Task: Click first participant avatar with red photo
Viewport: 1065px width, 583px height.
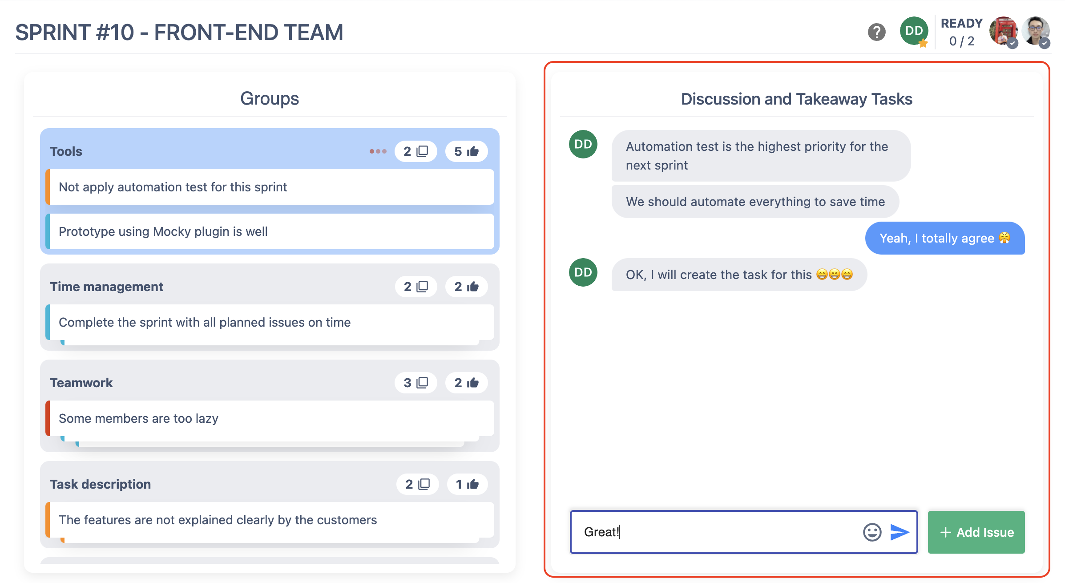Action: coord(1003,31)
